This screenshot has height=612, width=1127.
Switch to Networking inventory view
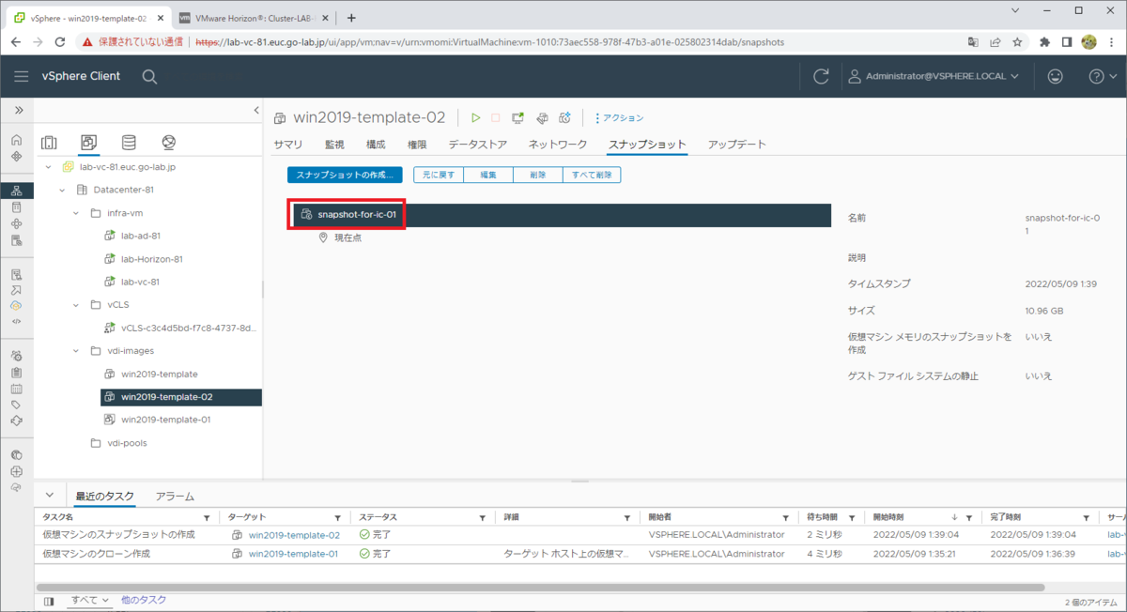click(169, 143)
